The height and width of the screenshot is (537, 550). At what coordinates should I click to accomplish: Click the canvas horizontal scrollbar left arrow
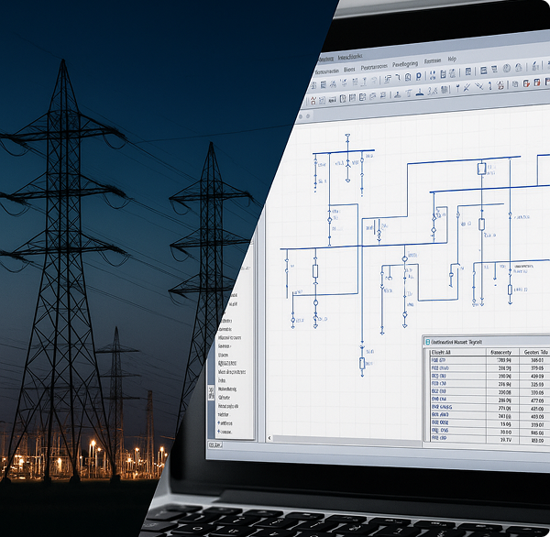click(269, 438)
